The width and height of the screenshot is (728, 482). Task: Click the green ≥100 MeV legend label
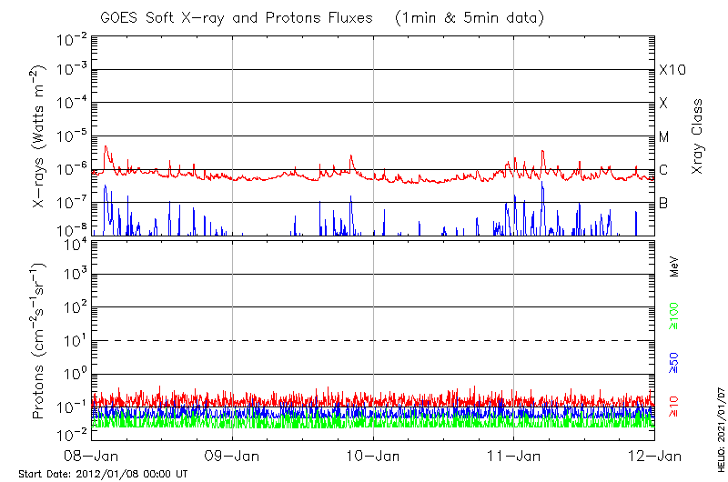tap(675, 317)
